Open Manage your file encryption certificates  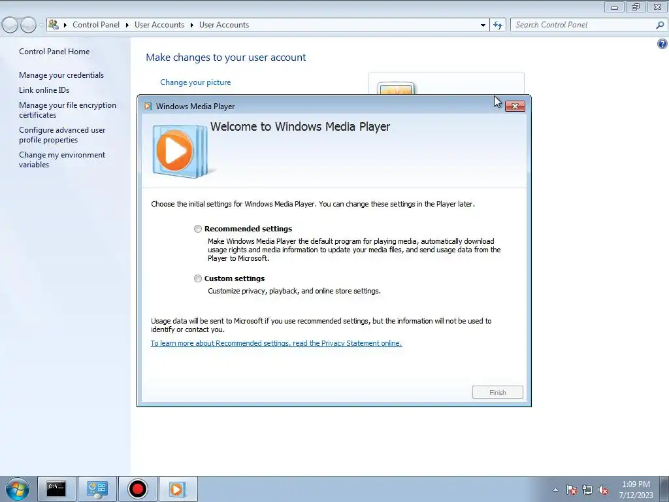[67, 110]
